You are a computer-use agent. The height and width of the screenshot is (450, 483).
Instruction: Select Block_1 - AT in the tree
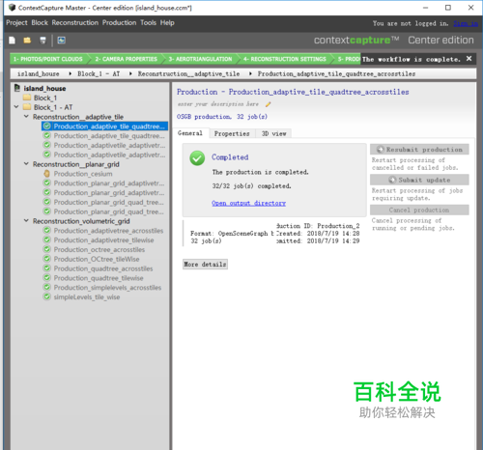click(48, 107)
